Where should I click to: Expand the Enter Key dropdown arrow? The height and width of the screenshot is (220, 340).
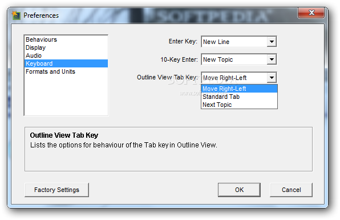point(272,42)
